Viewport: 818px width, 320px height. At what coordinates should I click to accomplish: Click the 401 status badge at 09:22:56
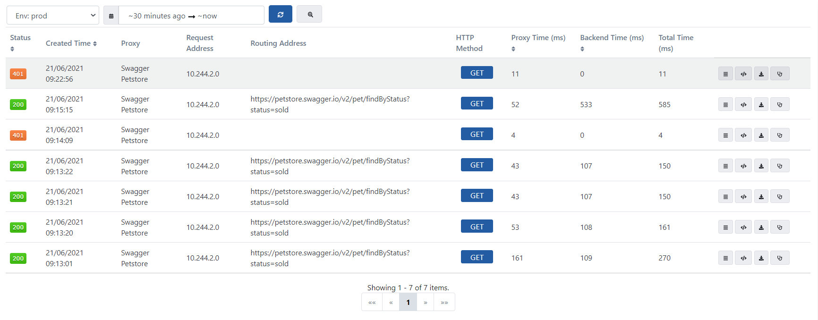[x=18, y=74]
